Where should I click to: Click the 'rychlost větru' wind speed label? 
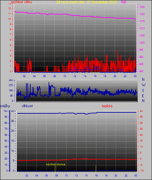tap(22, 2)
